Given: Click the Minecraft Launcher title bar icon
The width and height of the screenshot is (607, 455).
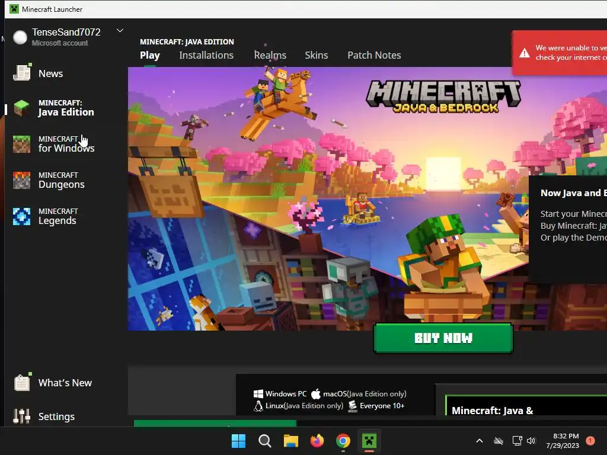Looking at the screenshot, I should click(14, 9).
